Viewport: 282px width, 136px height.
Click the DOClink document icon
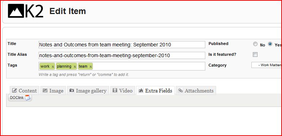coord(28,98)
